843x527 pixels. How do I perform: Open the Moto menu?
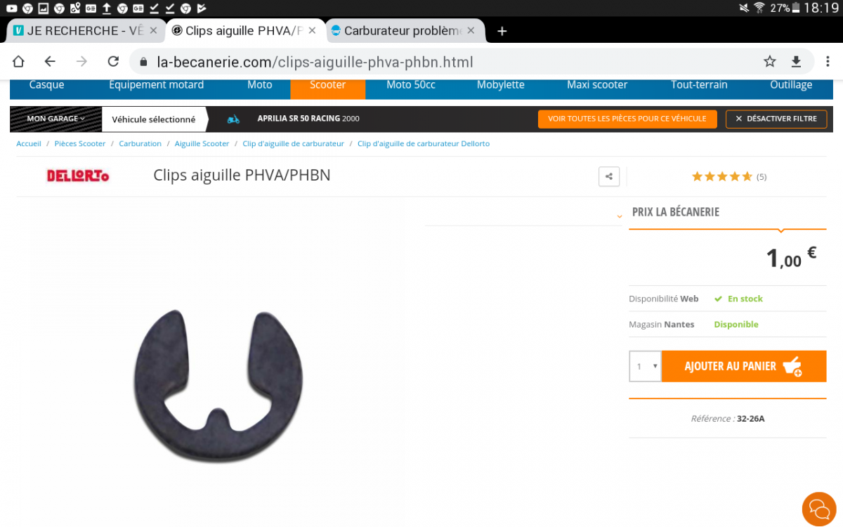[259, 84]
